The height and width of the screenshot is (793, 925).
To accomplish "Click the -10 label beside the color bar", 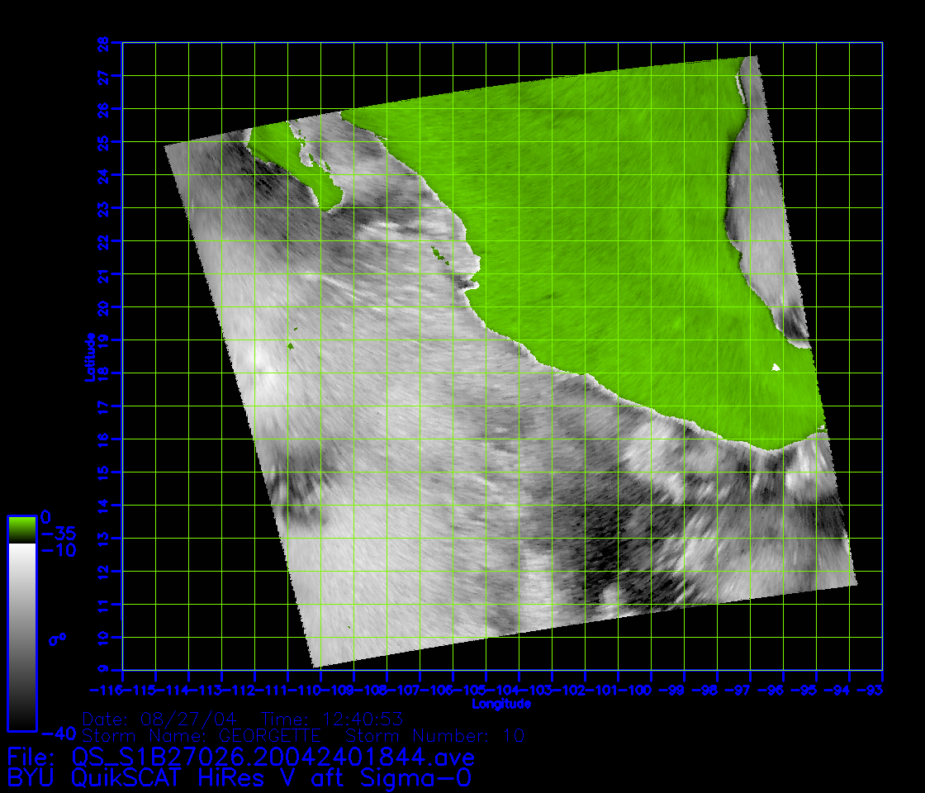I will (58, 550).
